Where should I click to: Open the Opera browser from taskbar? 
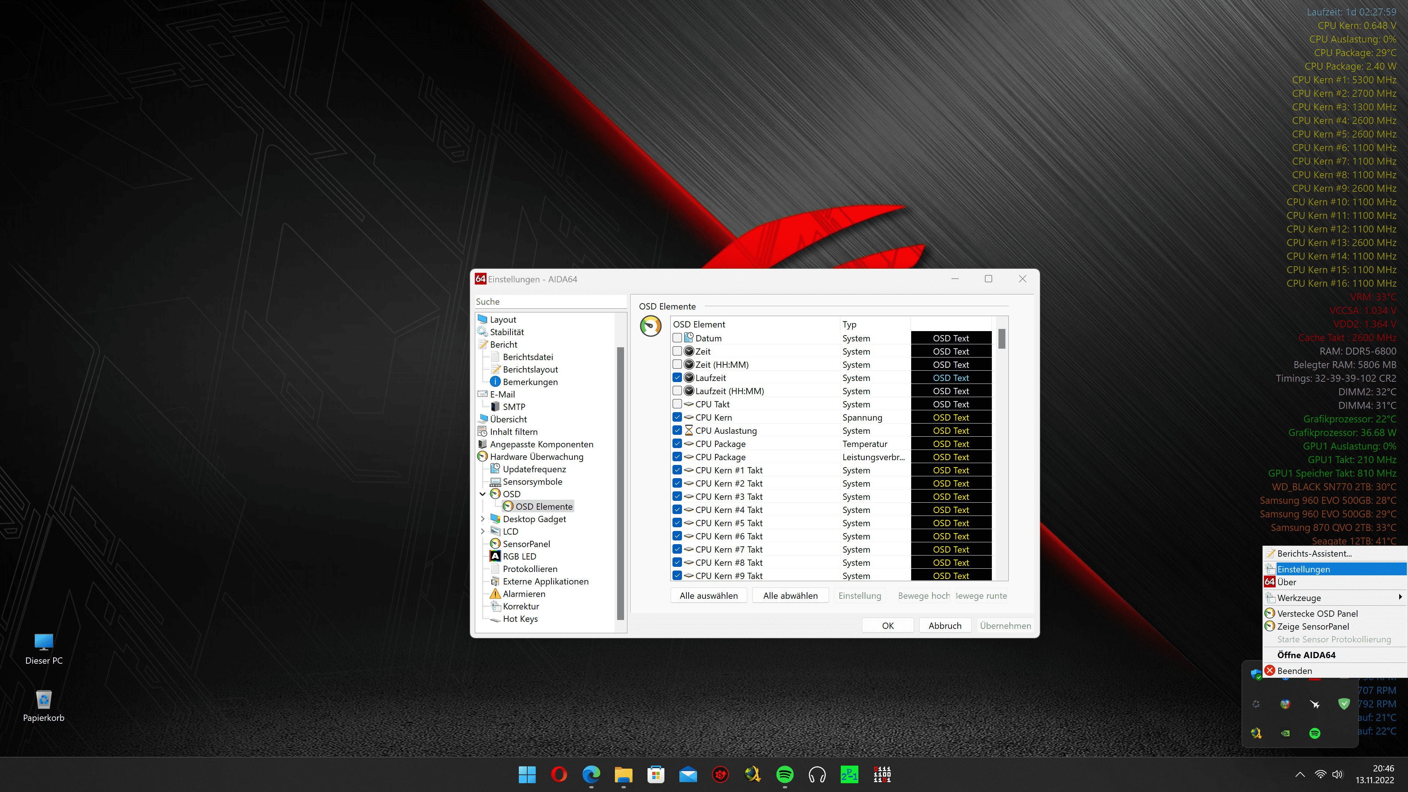558,774
